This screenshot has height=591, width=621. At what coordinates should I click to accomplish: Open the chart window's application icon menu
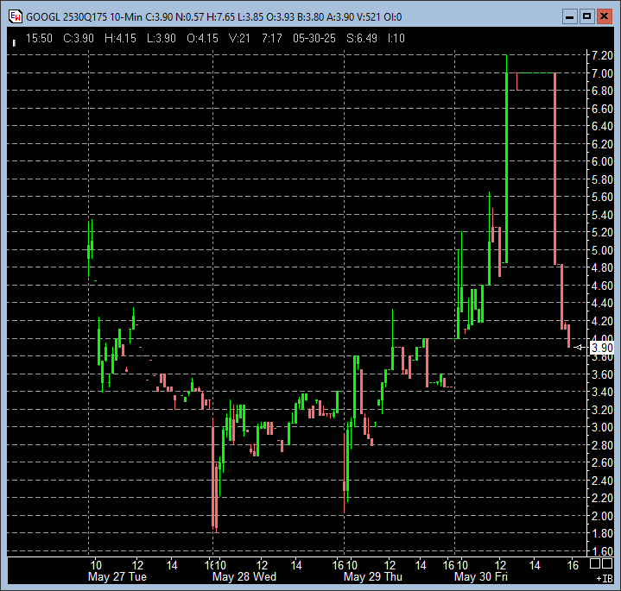16,16
